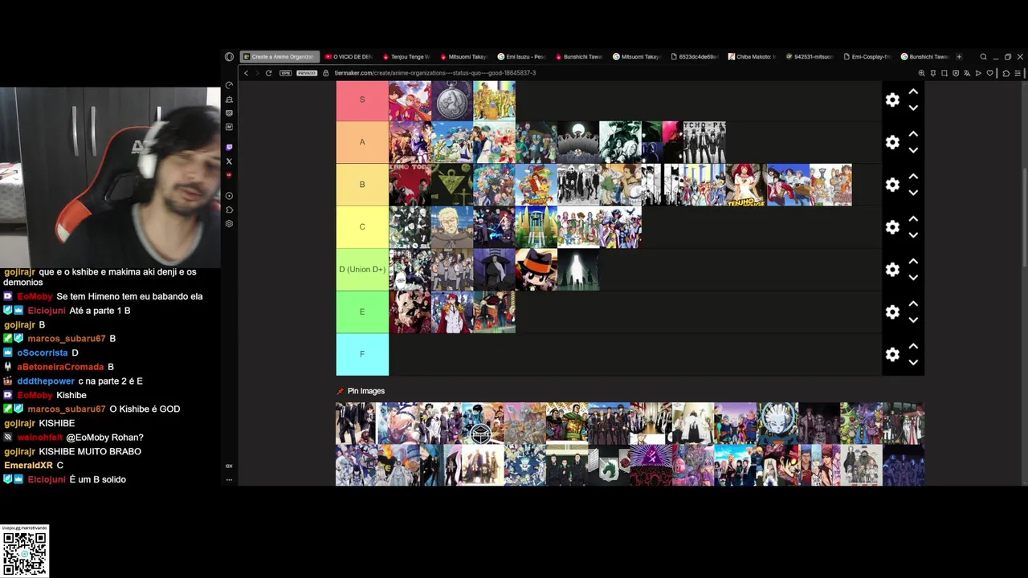Click the tiermaker.com URL in address bar

435,73
